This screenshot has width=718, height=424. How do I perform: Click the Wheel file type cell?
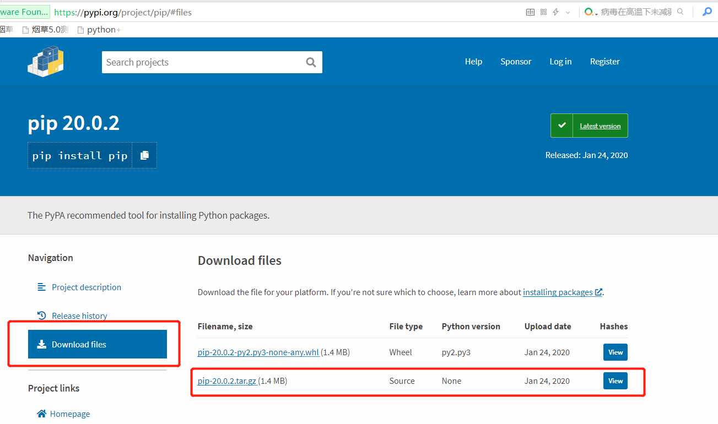401,352
